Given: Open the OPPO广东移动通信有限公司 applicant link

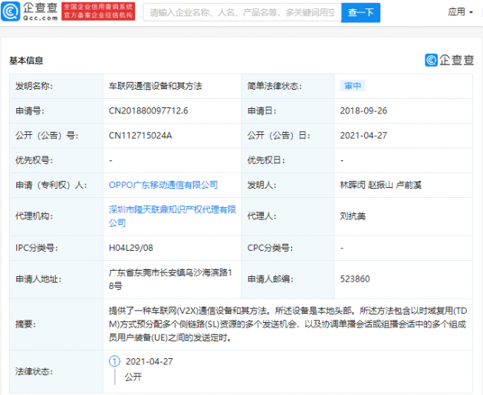Looking at the screenshot, I should 163,185.
